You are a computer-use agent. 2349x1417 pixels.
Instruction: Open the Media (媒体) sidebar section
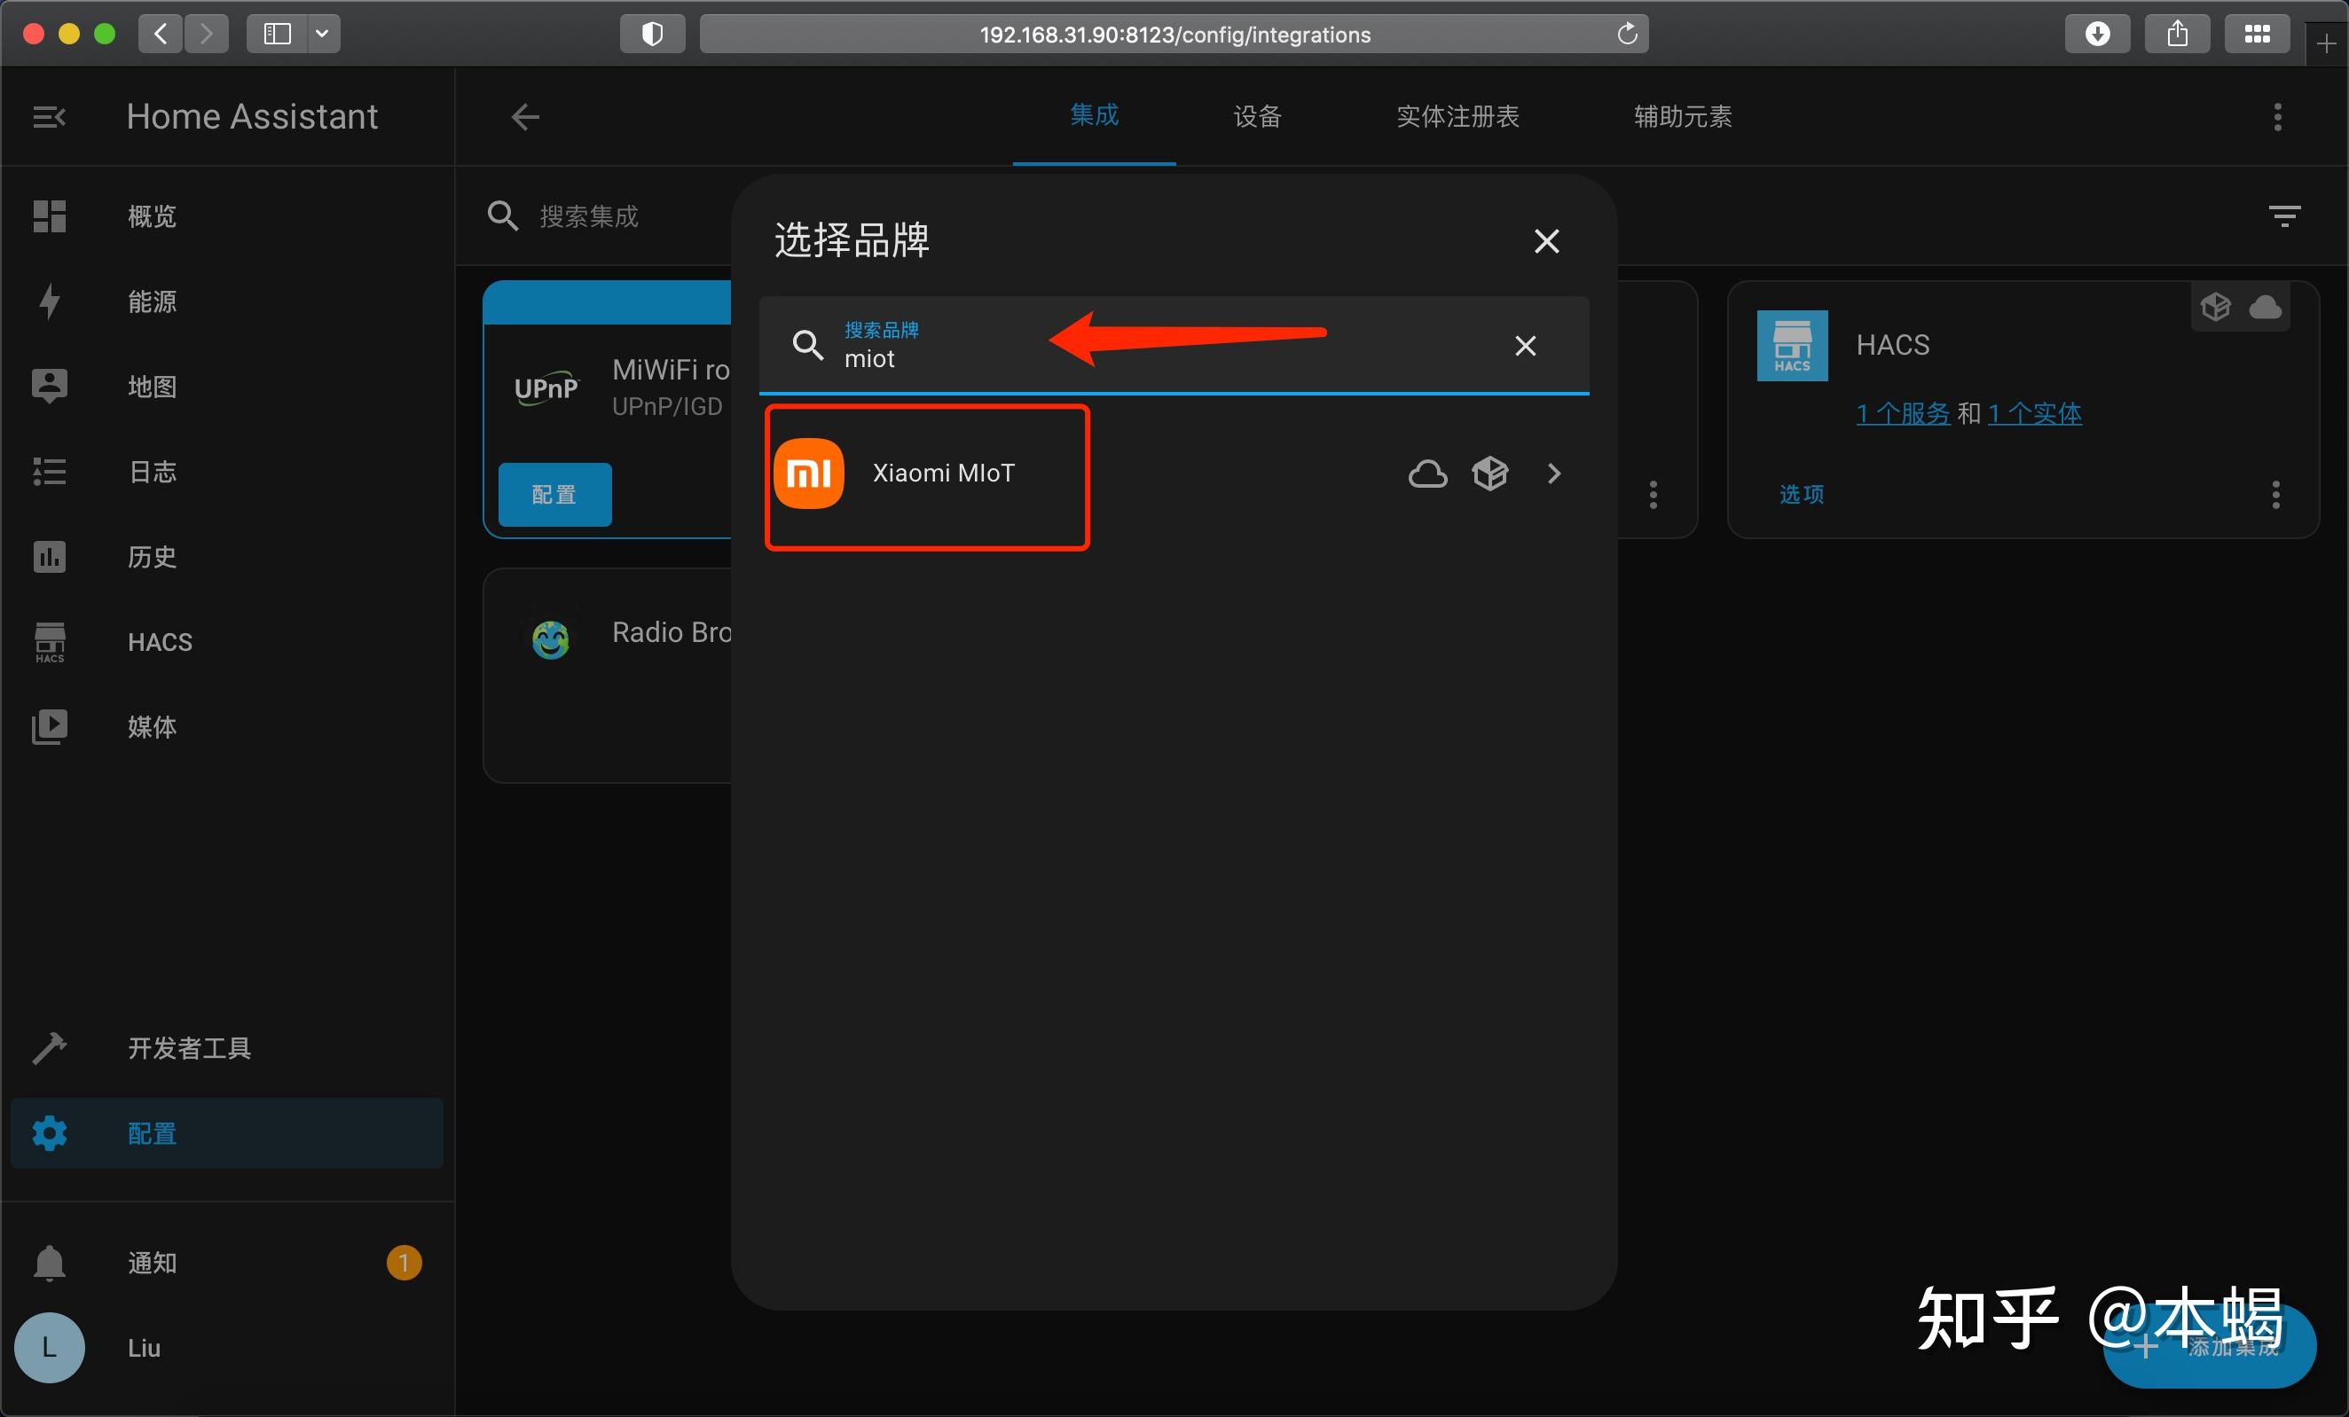(x=151, y=726)
